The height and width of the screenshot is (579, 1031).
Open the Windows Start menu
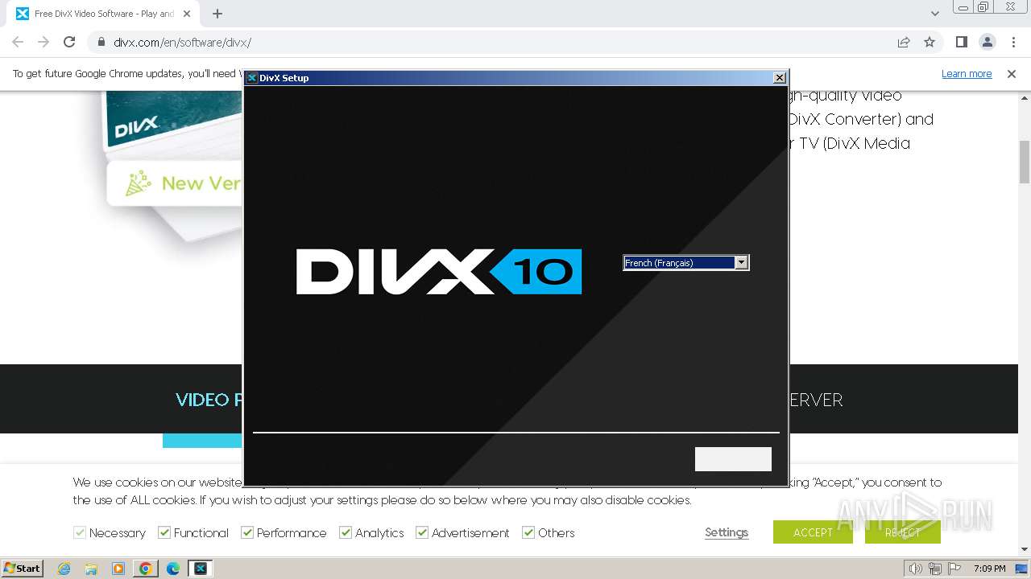22,569
